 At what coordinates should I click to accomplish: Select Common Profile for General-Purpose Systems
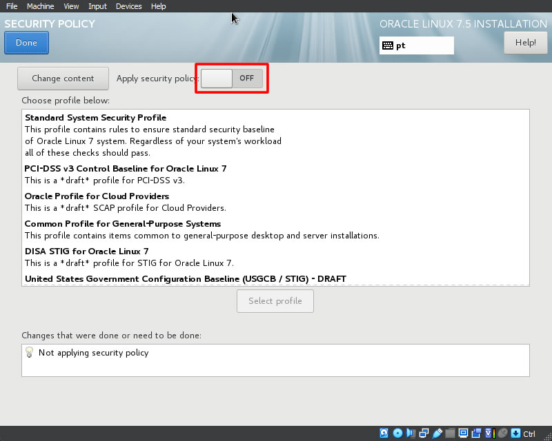pos(275,229)
